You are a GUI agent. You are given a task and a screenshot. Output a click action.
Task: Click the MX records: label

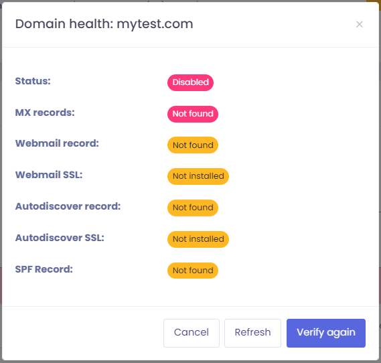point(45,113)
